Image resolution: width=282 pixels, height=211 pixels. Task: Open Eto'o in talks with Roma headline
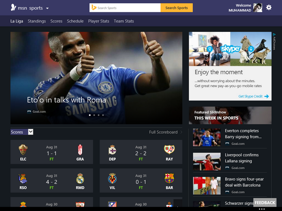(66, 100)
